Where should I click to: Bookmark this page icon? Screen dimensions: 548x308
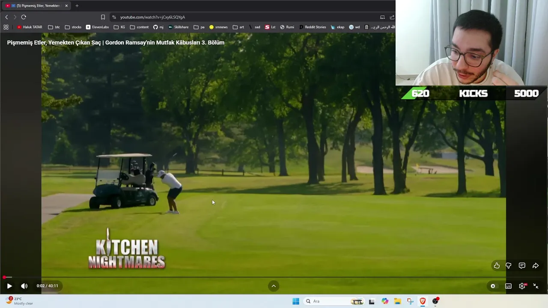[103, 17]
